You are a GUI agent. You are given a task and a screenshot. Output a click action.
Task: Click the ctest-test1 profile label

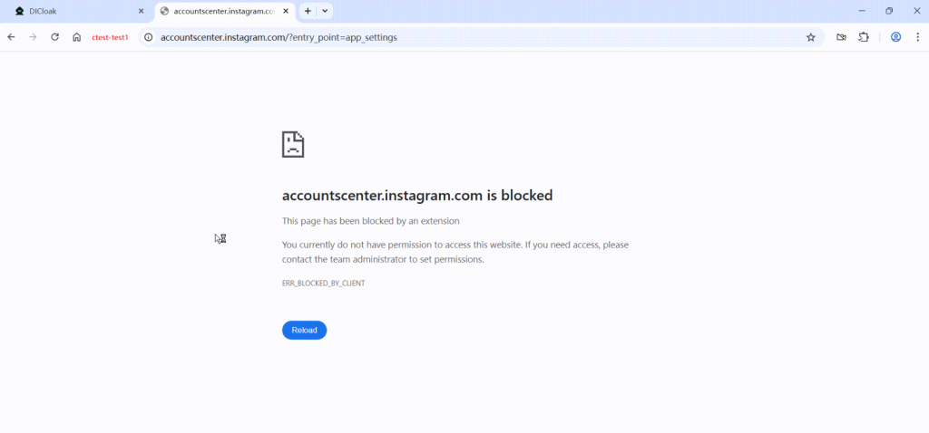coord(111,37)
